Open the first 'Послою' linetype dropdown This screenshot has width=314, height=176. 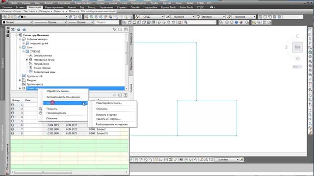(65, 22)
